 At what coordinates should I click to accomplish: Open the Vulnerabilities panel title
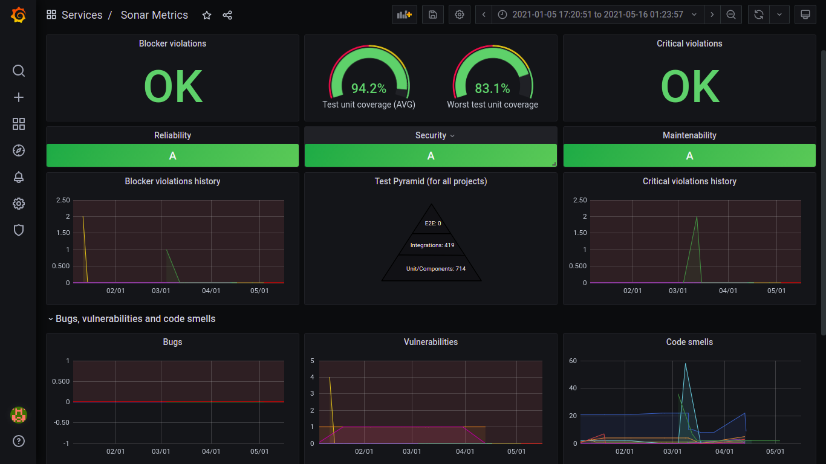[431, 342]
